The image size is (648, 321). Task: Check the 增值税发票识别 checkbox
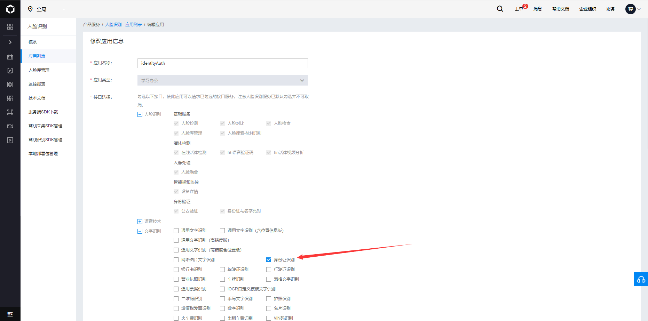[176, 308]
